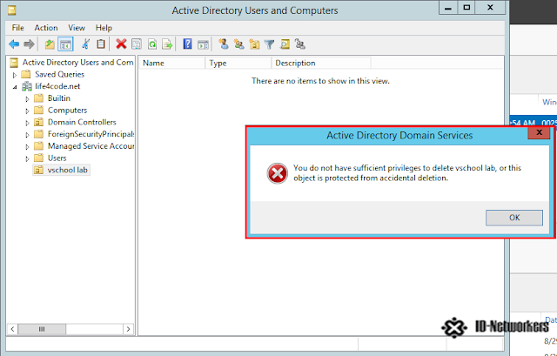Click OK in the error dialog
This screenshot has width=557, height=356.
(514, 218)
